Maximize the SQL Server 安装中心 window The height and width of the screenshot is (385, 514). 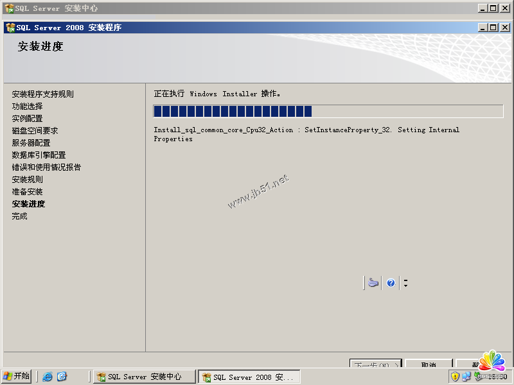click(x=493, y=8)
